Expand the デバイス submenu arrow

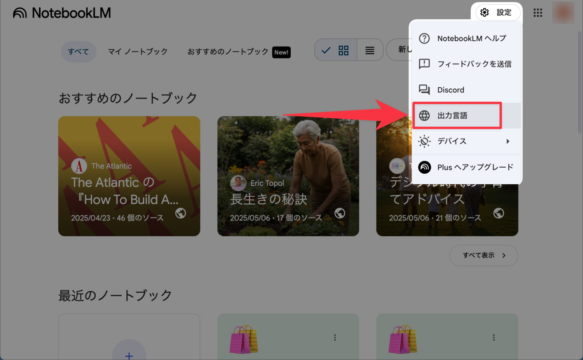[508, 141]
